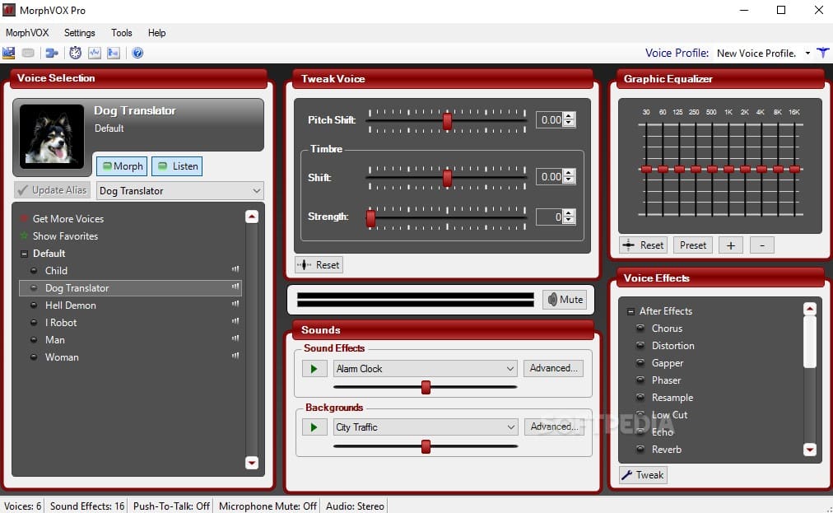The width and height of the screenshot is (833, 513).
Task: Turn on the Low Cut effect
Action: (669, 415)
